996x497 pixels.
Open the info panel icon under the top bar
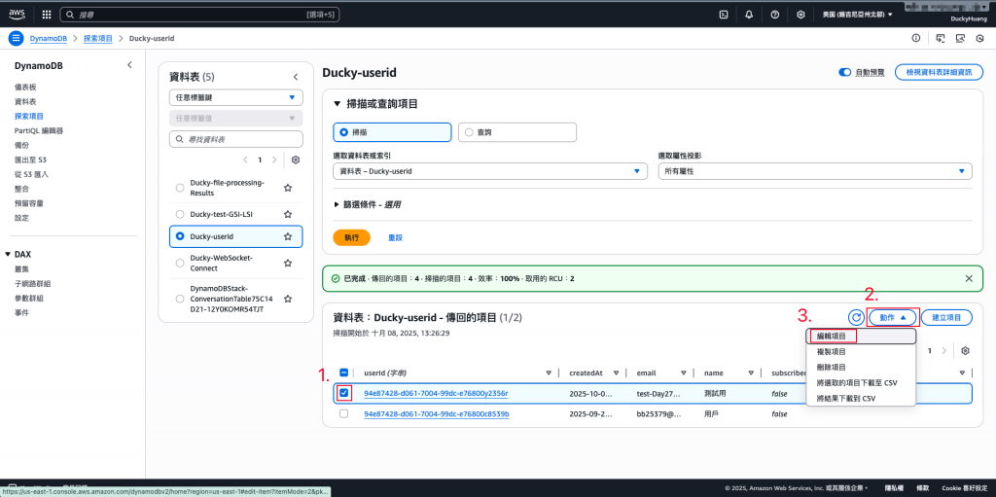916,38
